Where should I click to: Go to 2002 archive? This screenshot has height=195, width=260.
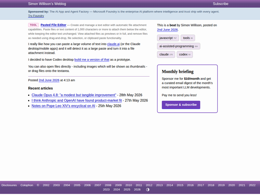click(x=46, y=185)
